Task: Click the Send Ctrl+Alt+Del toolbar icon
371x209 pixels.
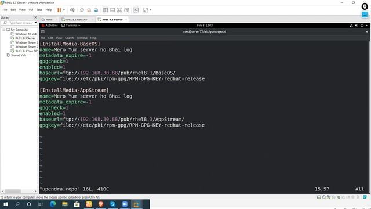Action: (x=72, y=10)
